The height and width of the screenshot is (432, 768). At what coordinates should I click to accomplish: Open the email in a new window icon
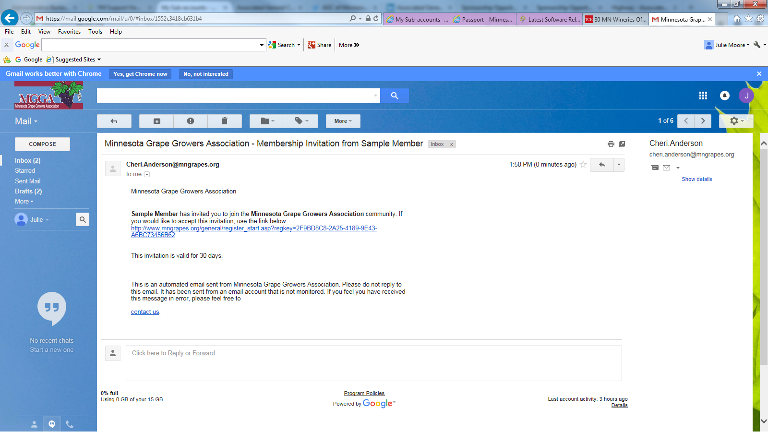[x=622, y=144]
